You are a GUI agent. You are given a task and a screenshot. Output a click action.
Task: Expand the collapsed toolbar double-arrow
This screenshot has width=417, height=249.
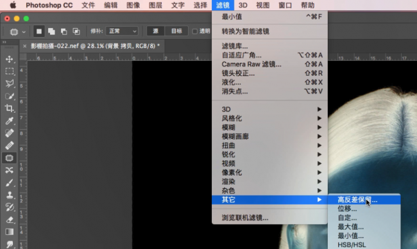(x=4, y=42)
